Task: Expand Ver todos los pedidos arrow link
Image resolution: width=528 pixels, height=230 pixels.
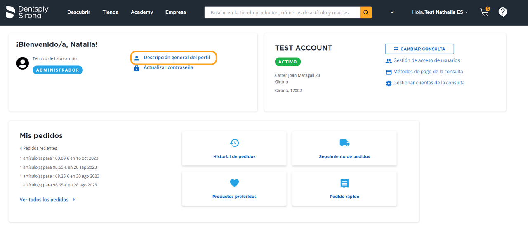Action: click(x=47, y=200)
